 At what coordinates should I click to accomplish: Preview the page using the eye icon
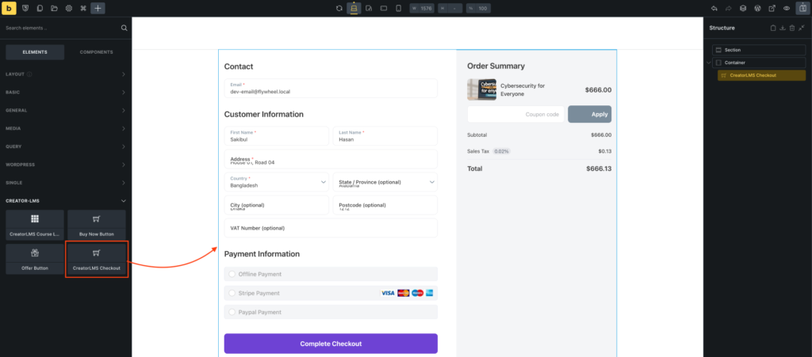pyautogui.click(x=786, y=8)
